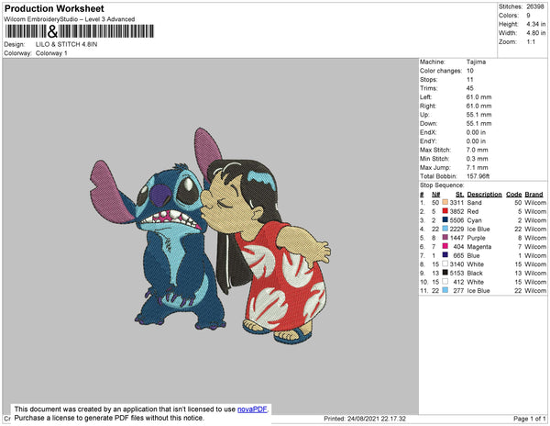550x426 pixels.
Task: Select the 'Down:' value '55.1 mm'
Action: click(478, 123)
